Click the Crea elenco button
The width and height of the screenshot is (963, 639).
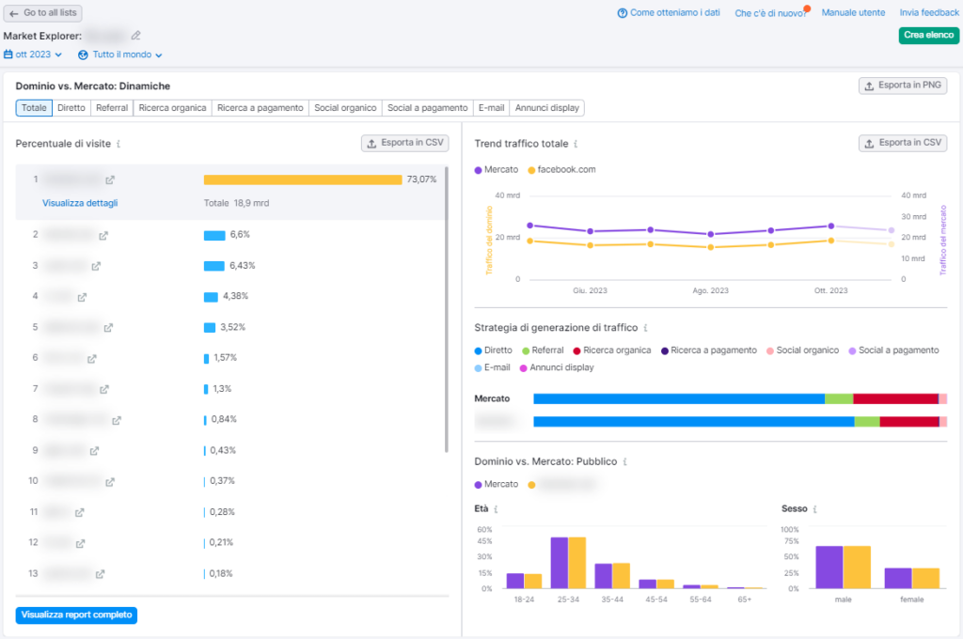coord(928,35)
